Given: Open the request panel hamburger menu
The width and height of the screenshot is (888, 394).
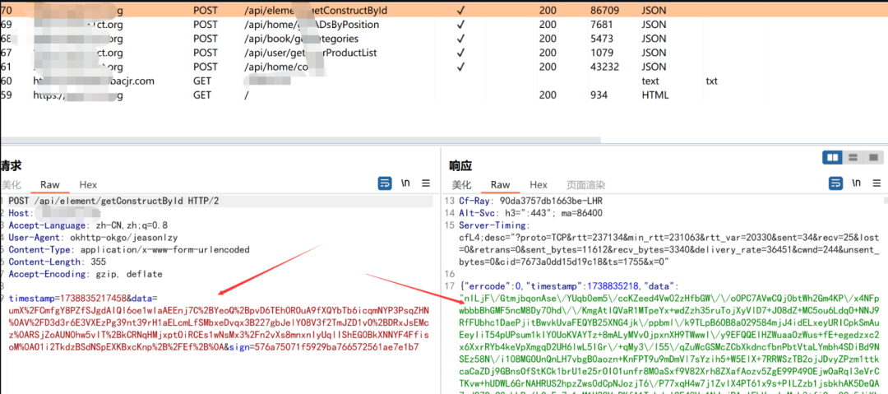Looking at the screenshot, I should tap(427, 183).
